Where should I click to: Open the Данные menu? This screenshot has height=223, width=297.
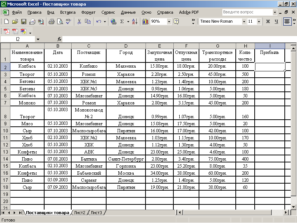tap(128, 12)
